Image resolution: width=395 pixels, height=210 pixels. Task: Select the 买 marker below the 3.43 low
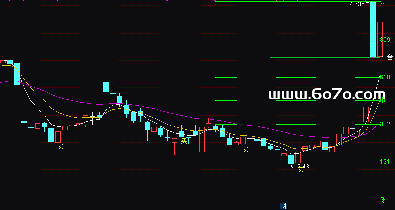click(x=300, y=170)
